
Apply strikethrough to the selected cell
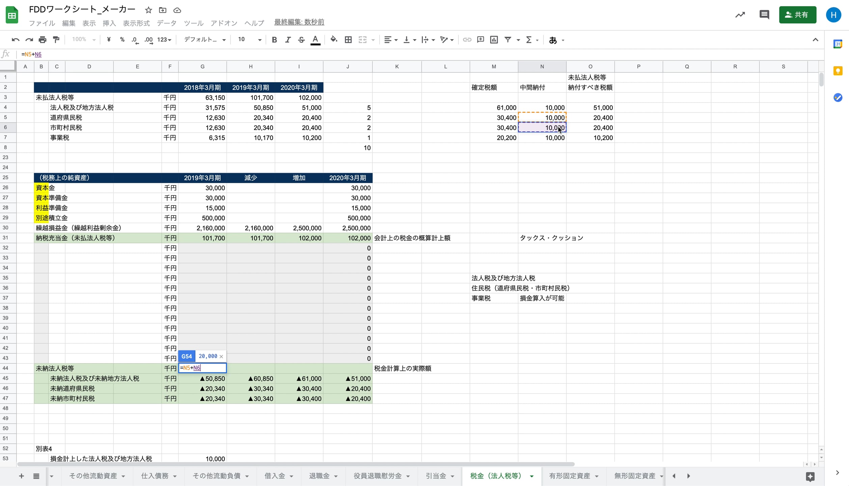tap(301, 39)
